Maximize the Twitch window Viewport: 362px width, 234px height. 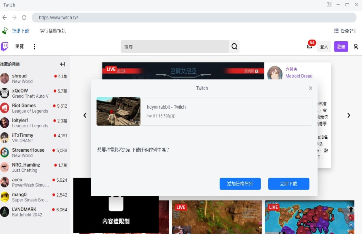pyautogui.click(x=347, y=4)
